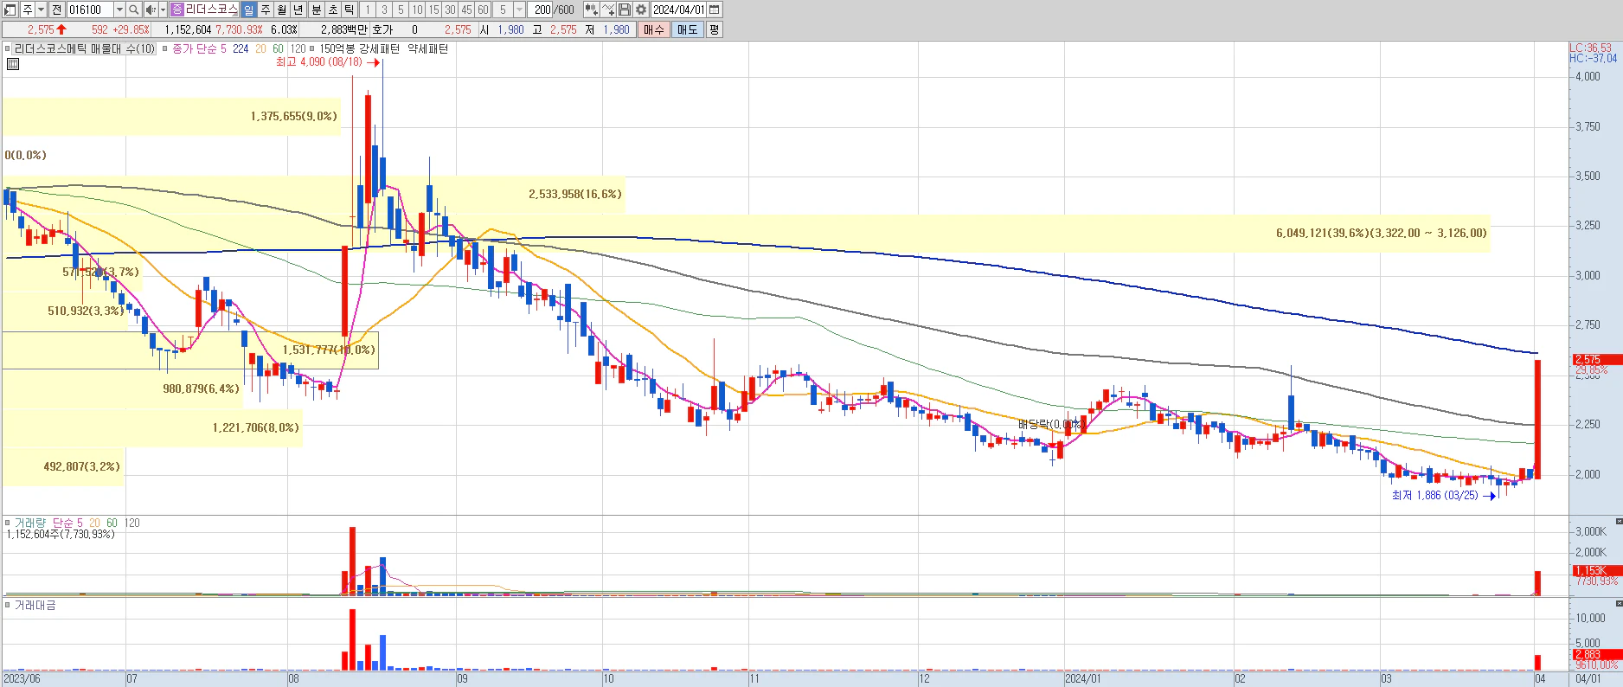
Task: Click the 매수 buy button
Action: (x=653, y=29)
